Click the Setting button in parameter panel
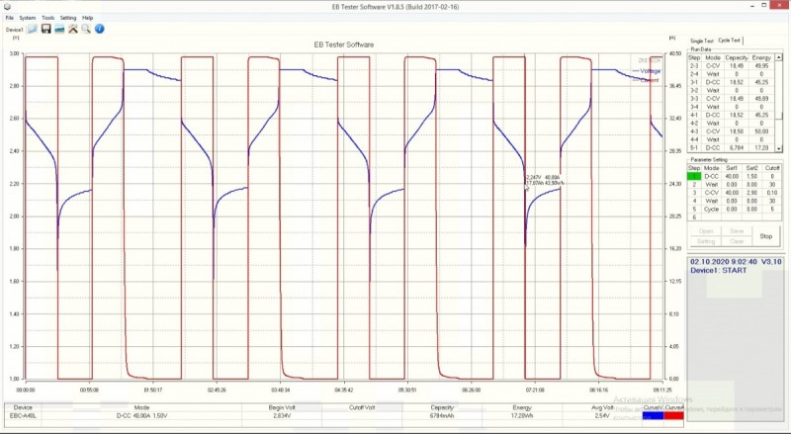 [706, 240]
